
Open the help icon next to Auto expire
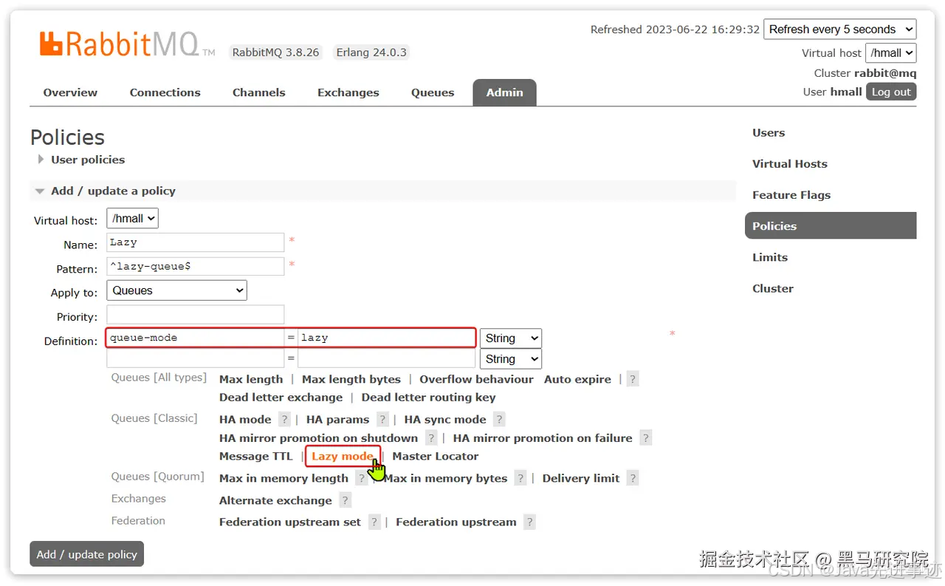632,379
